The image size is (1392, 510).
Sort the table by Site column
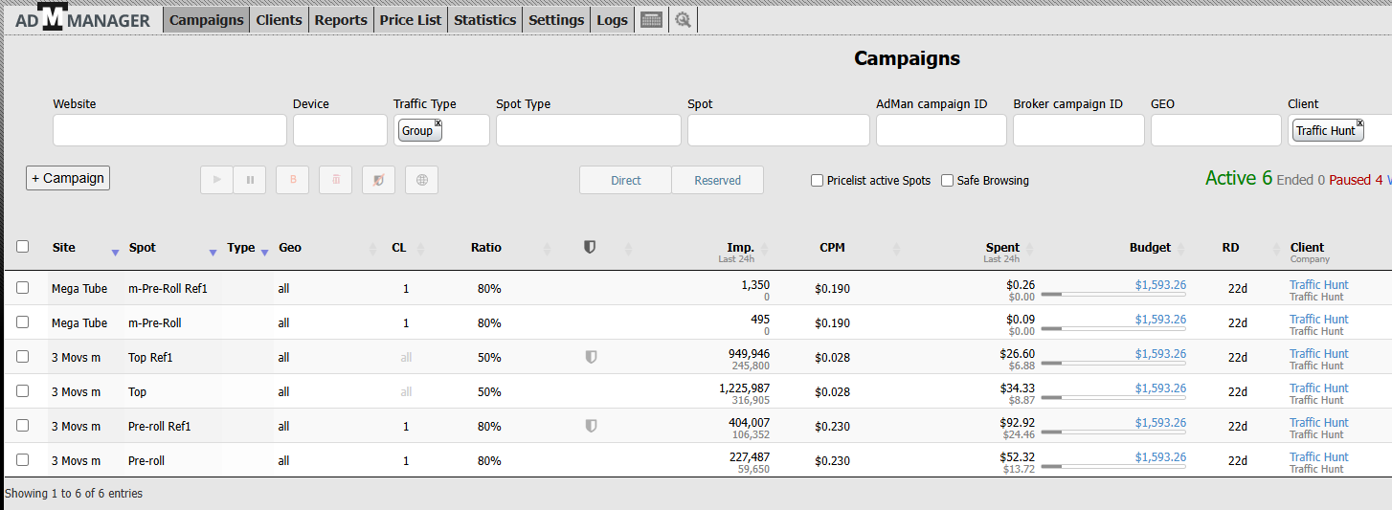click(115, 252)
